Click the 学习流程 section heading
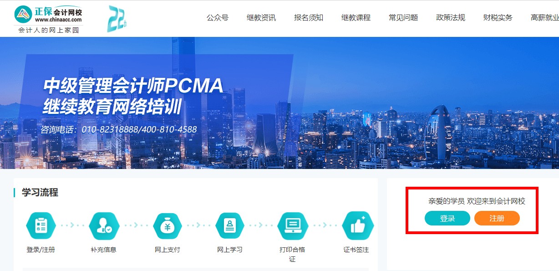The height and width of the screenshot is (271, 559). (x=40, y=193)
